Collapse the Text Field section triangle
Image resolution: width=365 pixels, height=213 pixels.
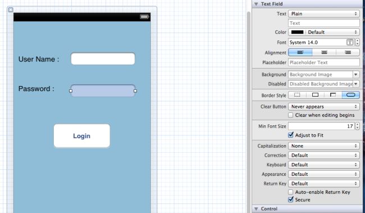click(256, 4)
